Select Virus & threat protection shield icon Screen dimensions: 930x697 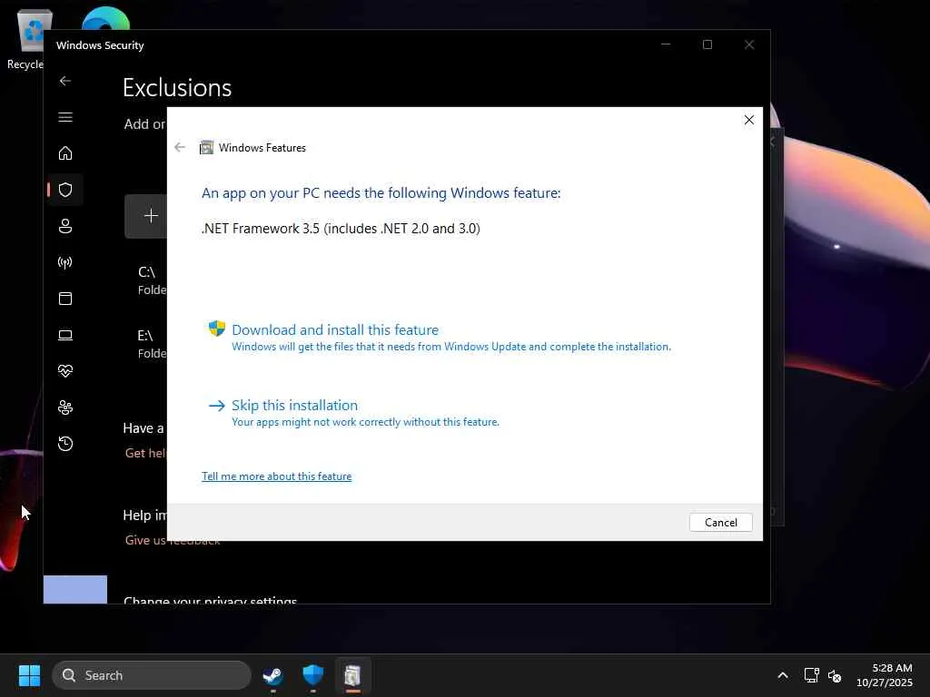click(x=65, y=190)
